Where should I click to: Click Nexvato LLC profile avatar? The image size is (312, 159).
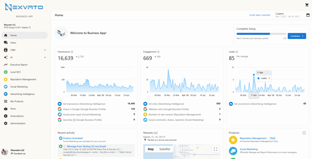(x=5, y=152)
